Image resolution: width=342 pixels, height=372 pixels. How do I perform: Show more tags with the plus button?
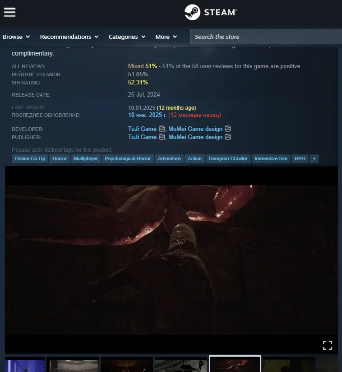tap(314, 158)
